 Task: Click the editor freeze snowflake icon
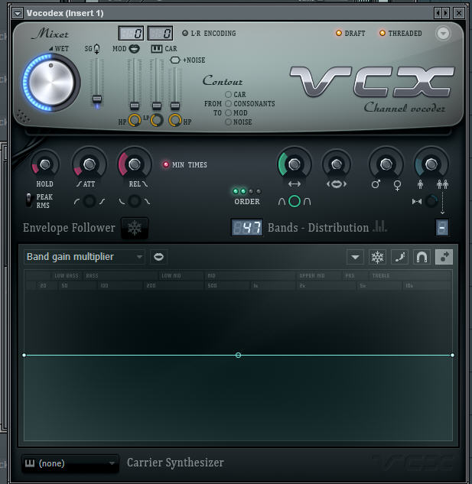377,257
